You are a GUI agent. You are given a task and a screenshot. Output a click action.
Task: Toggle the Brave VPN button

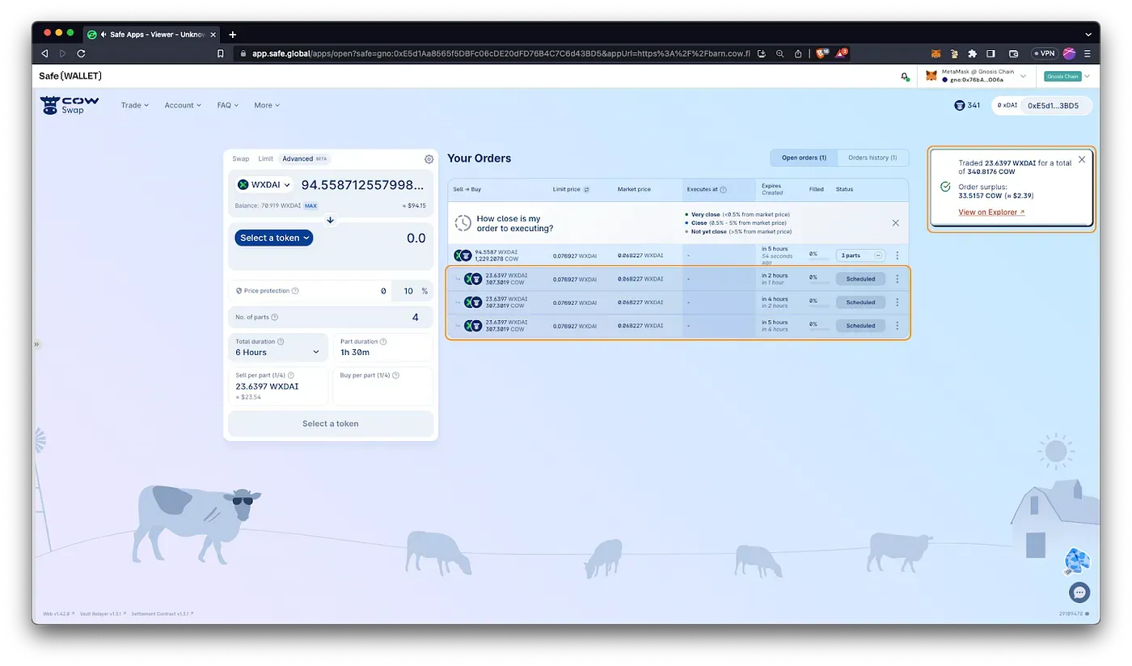[x=1045, y=53]
